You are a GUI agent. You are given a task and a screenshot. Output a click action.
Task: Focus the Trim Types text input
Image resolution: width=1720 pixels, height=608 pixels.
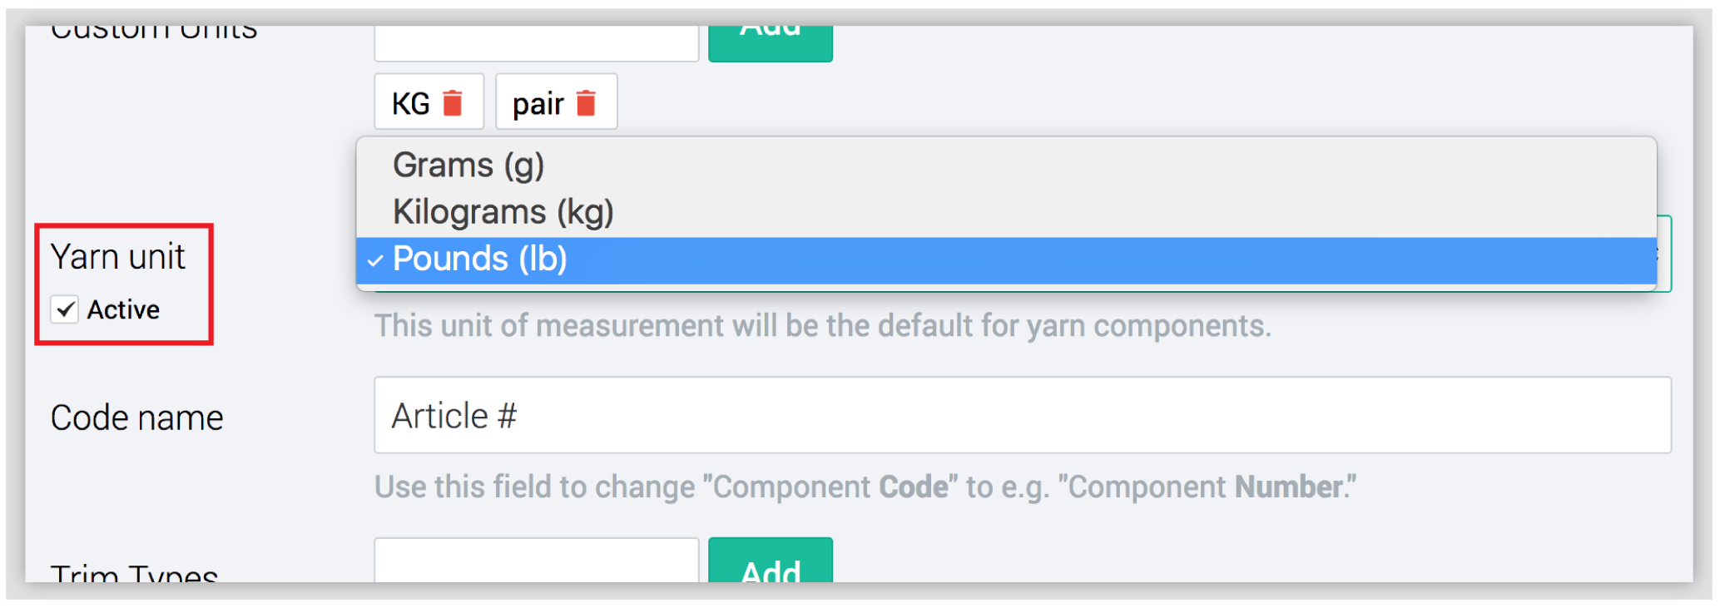click(x=536, y=562)
